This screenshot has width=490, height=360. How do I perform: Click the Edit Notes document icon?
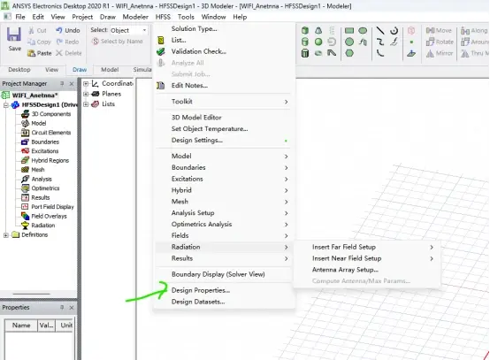pyautogui.click(x=161, y=85)
